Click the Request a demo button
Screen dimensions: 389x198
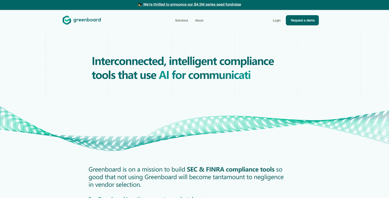(x=302, y=20)
